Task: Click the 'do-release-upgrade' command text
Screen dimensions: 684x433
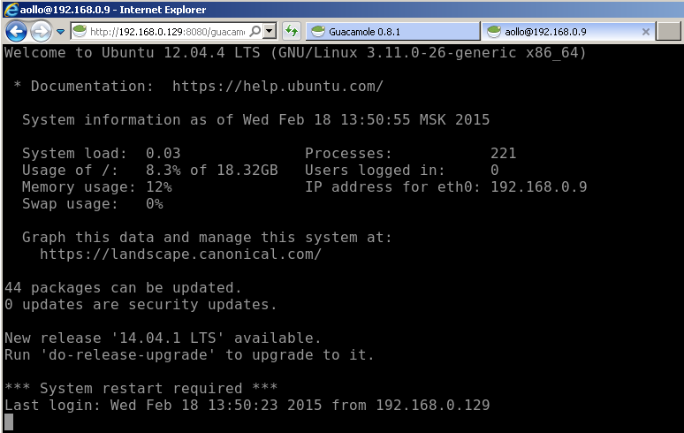Action: (127, 354)
